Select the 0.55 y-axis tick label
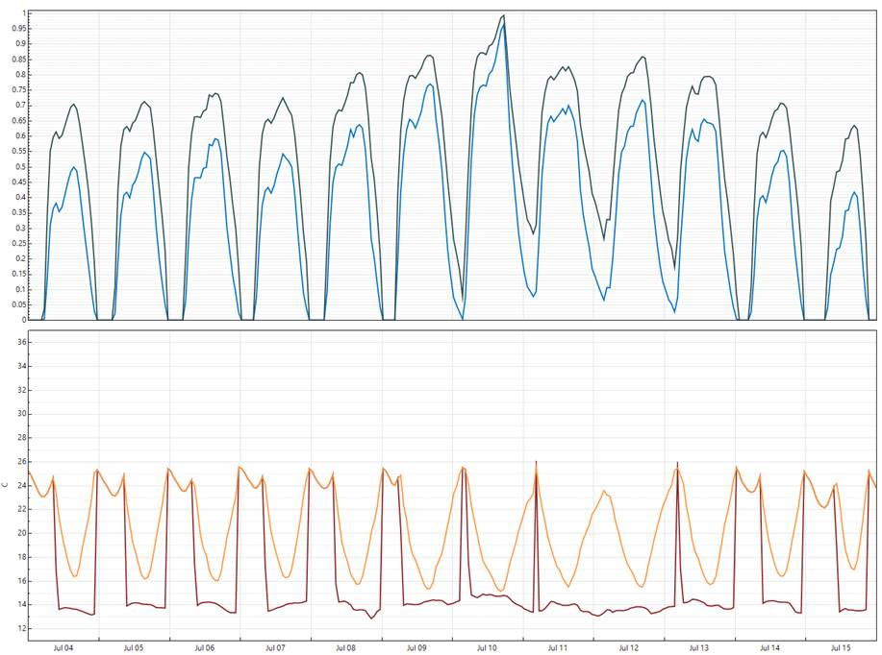The width and height of the screenshot is (882, 655). (x=19, y=151)
